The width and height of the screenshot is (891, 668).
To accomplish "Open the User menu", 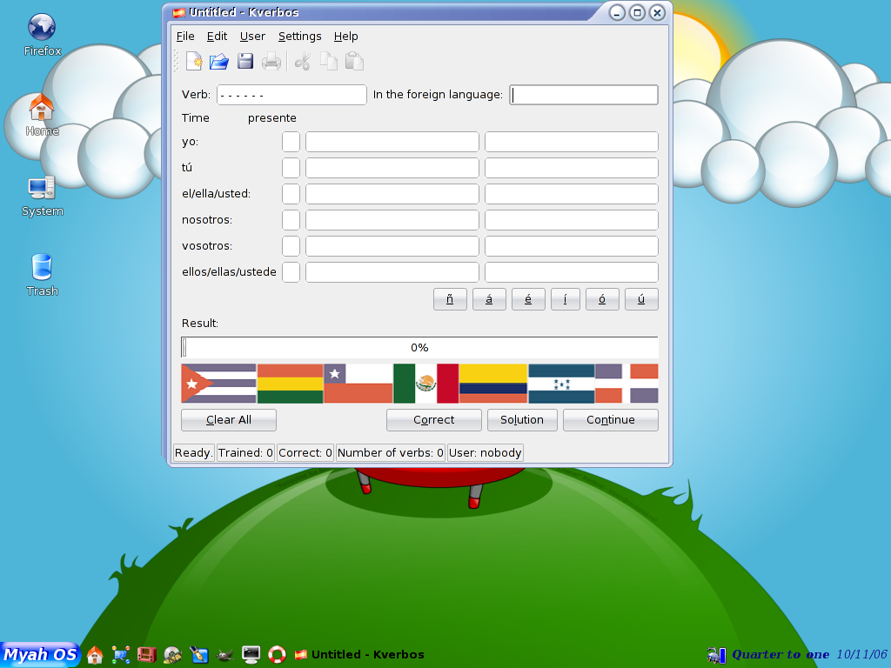I will tap(252, 37).
